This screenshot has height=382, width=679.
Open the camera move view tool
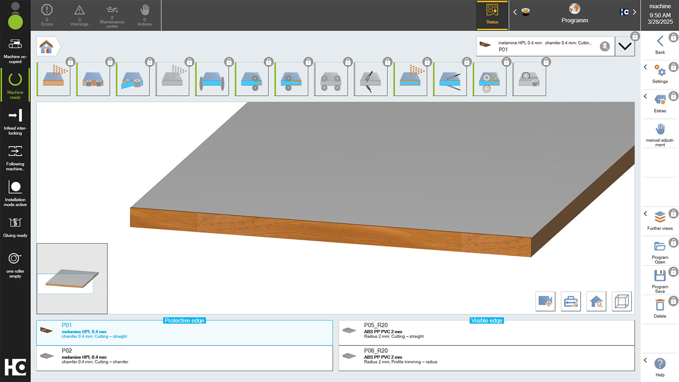[545, 301]
